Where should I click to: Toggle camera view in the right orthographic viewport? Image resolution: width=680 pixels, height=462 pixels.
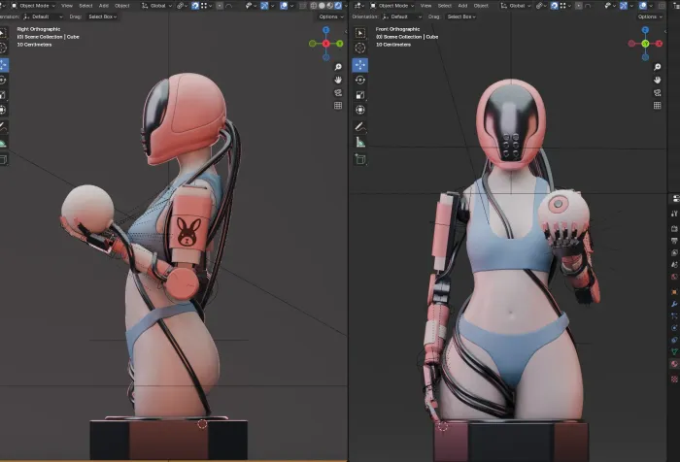[x=338, y=92]
